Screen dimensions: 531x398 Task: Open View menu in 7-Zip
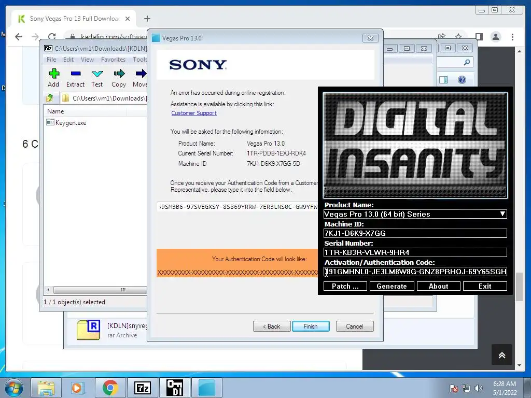(x=87, y=60)
